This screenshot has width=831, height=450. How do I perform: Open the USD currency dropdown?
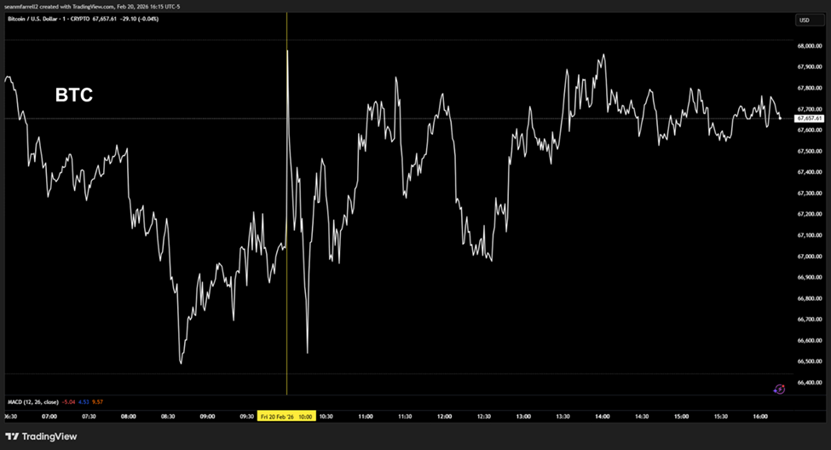pyautogui.click(x=805, y=20)
